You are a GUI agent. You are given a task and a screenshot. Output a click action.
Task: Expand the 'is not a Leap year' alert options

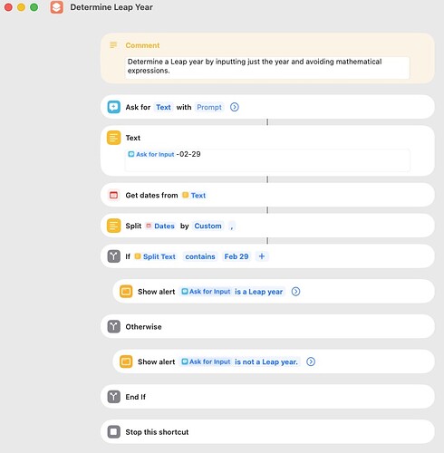(311, 361)
